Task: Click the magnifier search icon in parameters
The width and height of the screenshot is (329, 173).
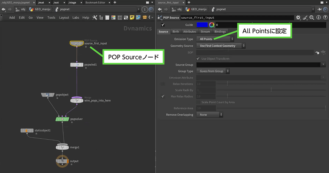Action: point(312,17)
